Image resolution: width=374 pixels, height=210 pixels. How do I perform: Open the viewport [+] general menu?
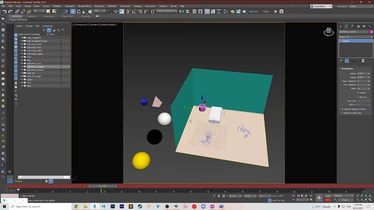coord(74,24)
